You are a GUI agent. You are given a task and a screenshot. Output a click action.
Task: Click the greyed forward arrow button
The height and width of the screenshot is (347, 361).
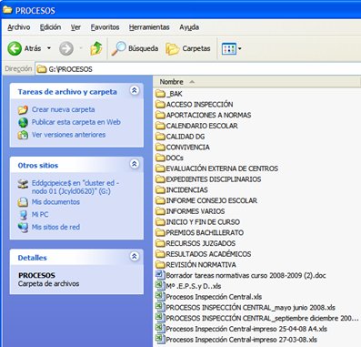(66, 48)
